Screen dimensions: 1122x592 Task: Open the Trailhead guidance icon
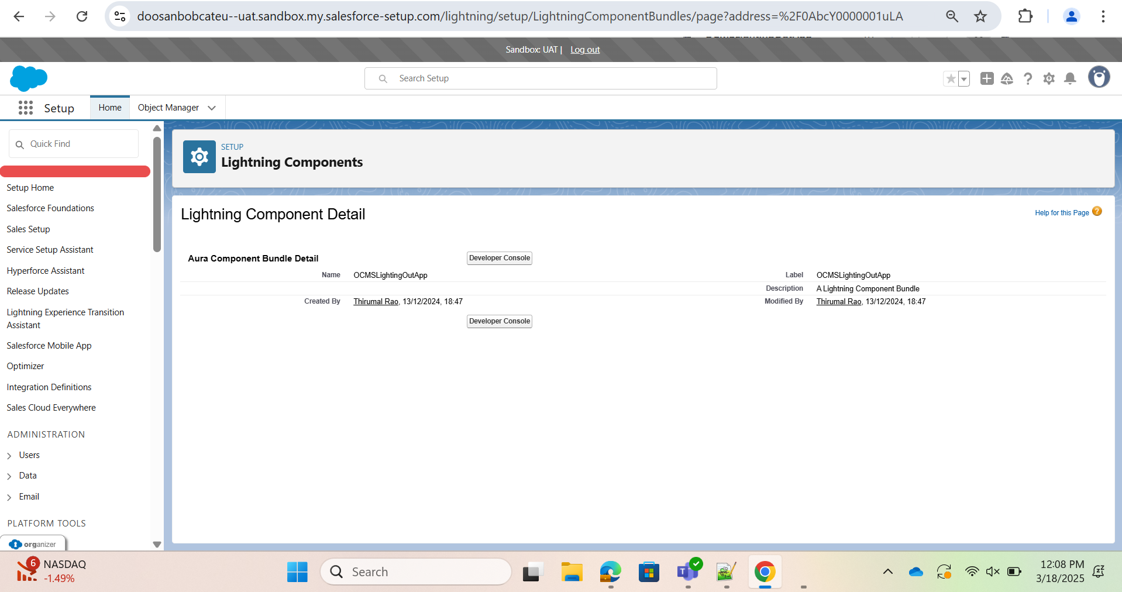pyautogui.click(x=1007, y=78)
